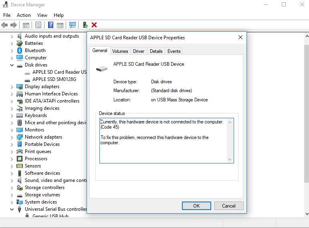Click the Print queues printer icon
309x228 pixels.
[20, 151]
